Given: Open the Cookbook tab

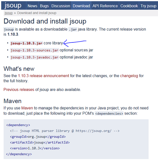Looking at the screenshot, I should tap(129, 6).
